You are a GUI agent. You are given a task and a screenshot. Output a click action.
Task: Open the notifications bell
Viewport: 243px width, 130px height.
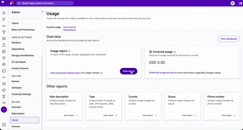click(11, 3)
